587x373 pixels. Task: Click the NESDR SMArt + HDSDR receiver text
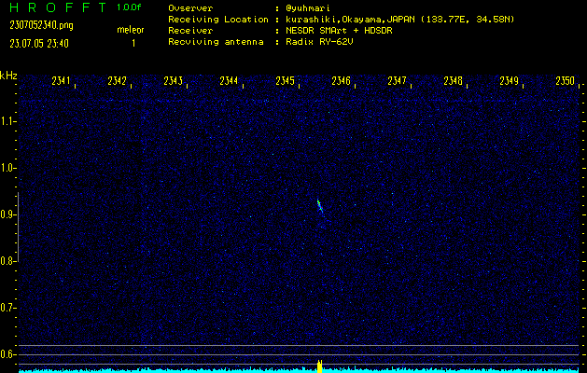(x=342, y=31)
